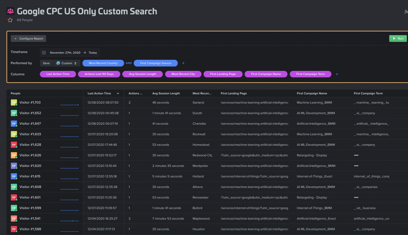Open the timeframe date range picker
Screen dimensions: 408x235
tap(70, 53)
